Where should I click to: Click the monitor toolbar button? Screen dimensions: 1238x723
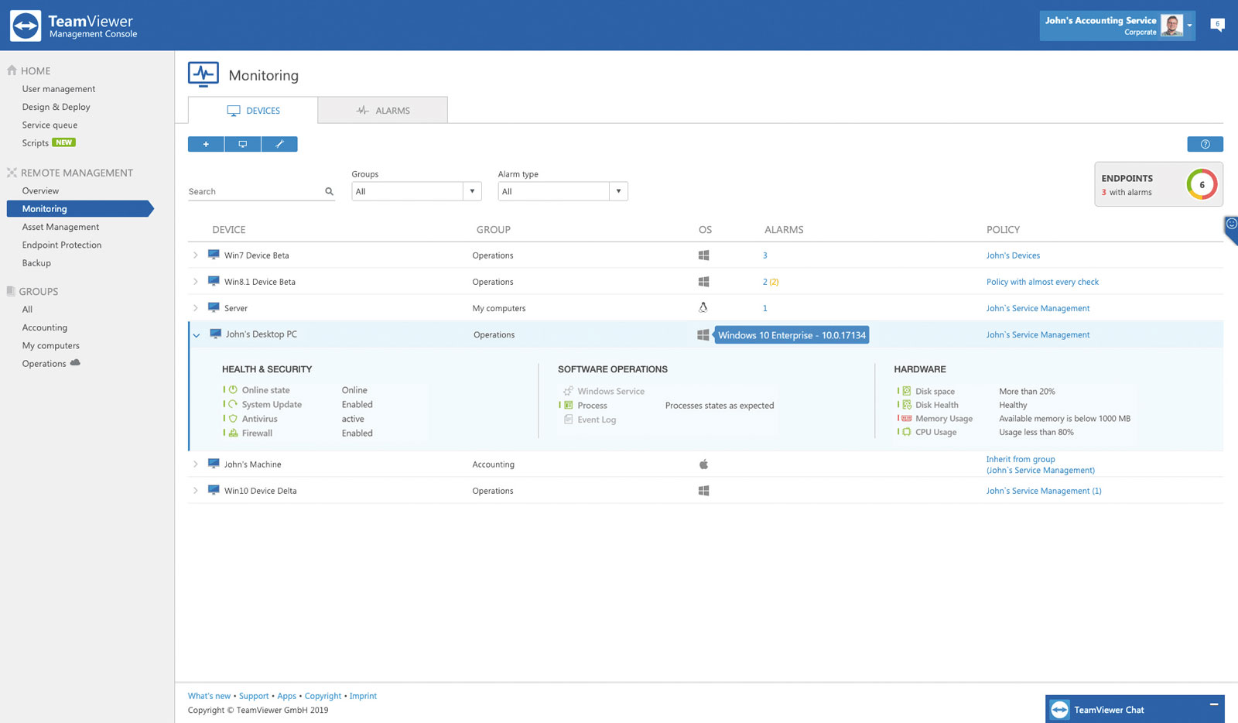[243, 144]
